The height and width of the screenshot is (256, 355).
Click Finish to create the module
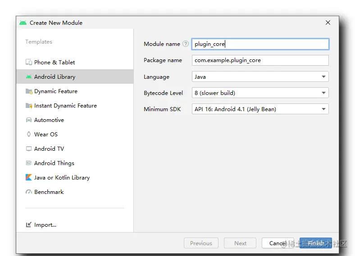pos(316,243)
